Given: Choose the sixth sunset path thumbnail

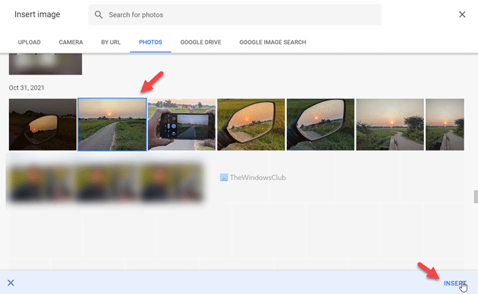Looking at the screenshot, I should coord(390,124).
